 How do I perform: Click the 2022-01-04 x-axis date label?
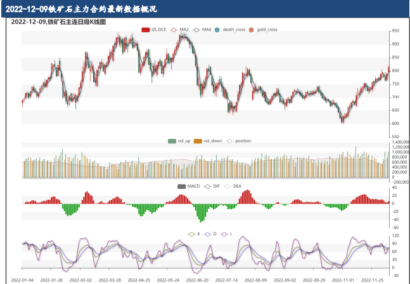point(22,279)
